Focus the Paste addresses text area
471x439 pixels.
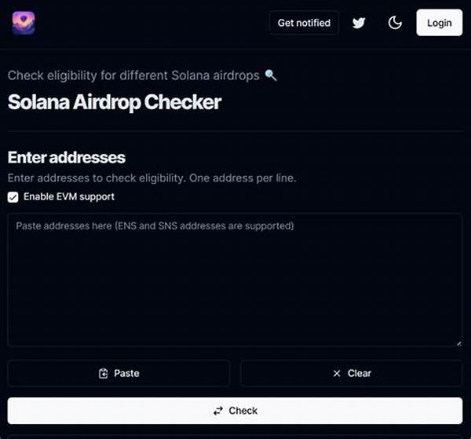(x=235, y=283)
